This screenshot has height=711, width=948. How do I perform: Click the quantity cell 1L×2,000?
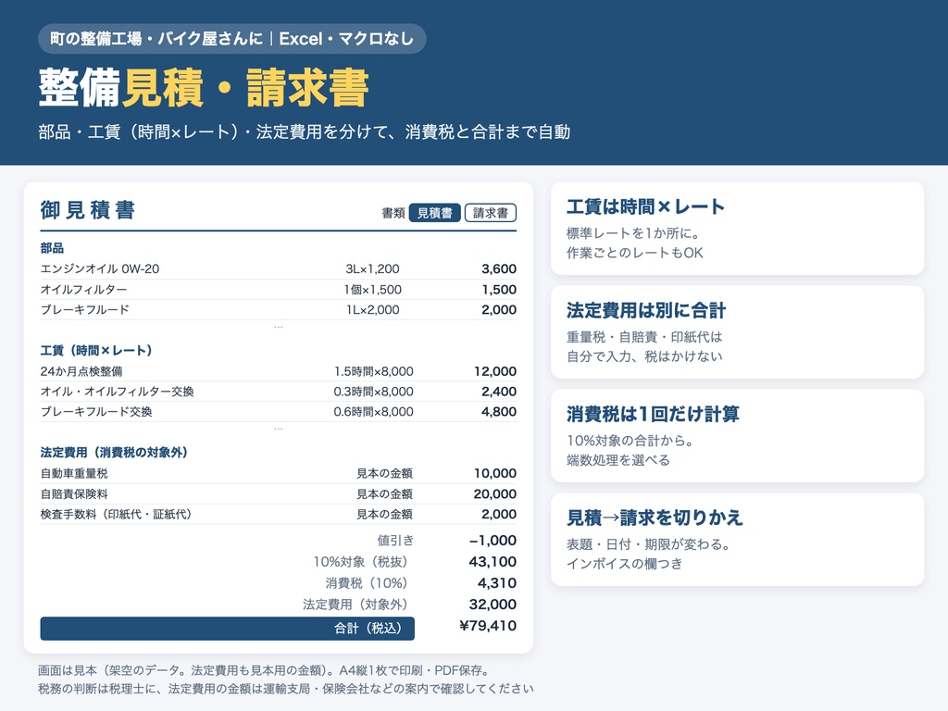372,309
